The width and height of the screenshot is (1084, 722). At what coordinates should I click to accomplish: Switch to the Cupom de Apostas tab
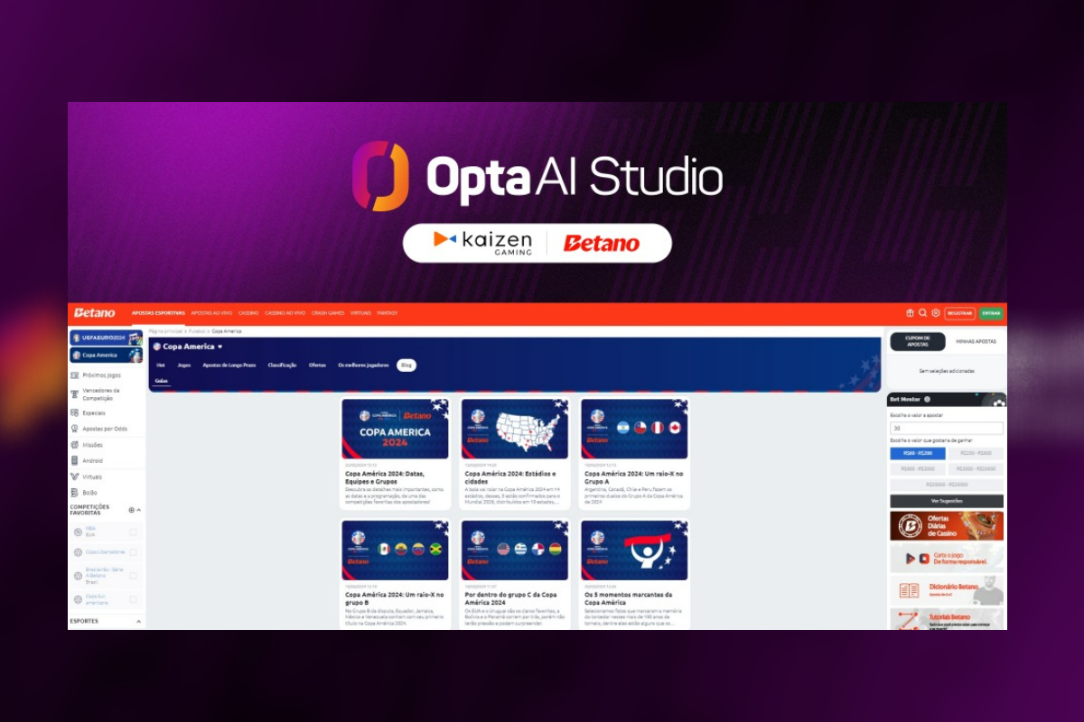point(918,341)
